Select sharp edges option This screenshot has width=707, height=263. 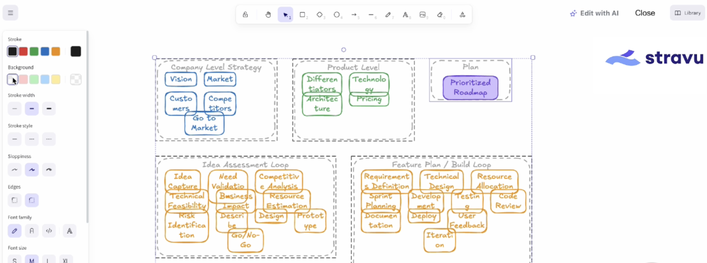[x=15, y=200]
